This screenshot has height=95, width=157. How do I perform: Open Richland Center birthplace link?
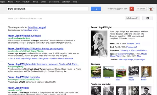[x=133, y=44]
